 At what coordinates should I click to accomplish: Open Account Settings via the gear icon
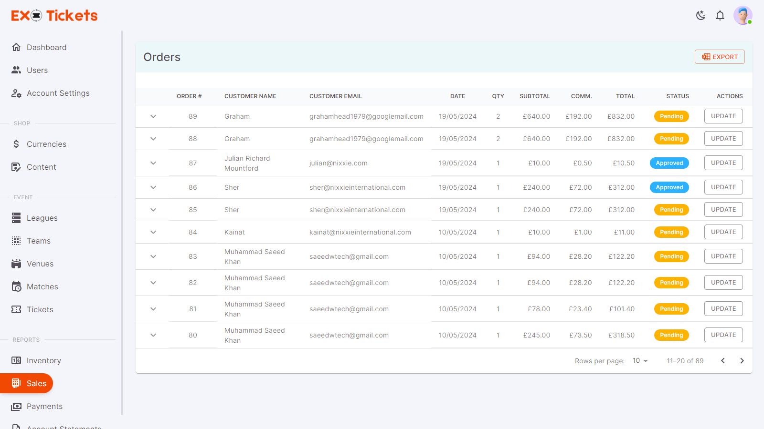17,93
